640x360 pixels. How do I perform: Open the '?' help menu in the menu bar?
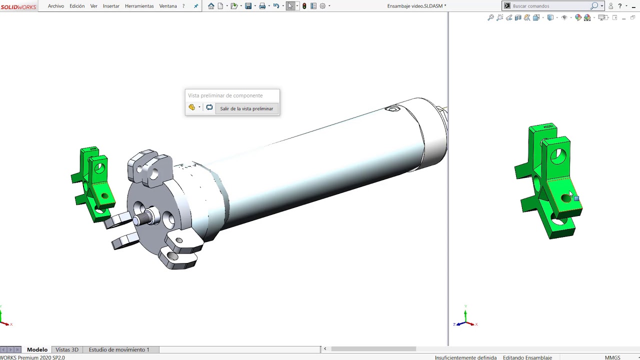click(x=183, y=6)
